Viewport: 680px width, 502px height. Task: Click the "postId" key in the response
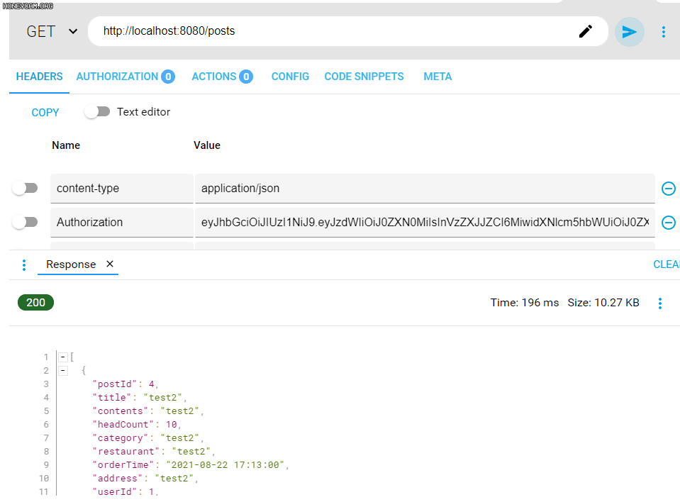[114, 384]
